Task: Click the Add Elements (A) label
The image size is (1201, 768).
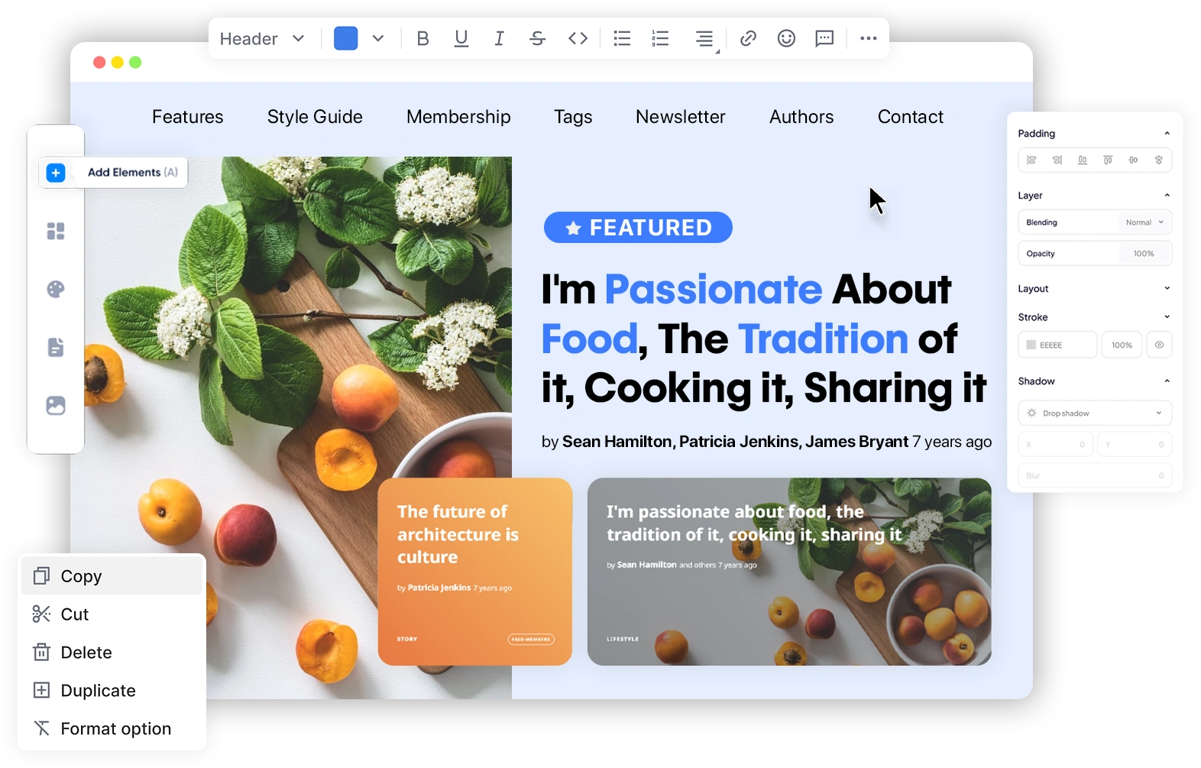Action: click(x=133, y=173)
